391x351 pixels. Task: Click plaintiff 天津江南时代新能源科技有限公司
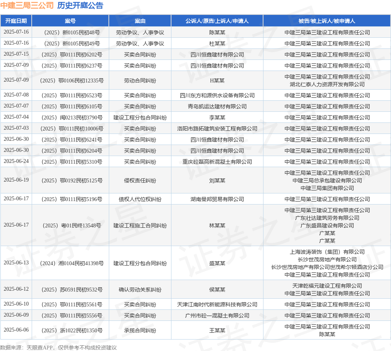tap(217, 304)
